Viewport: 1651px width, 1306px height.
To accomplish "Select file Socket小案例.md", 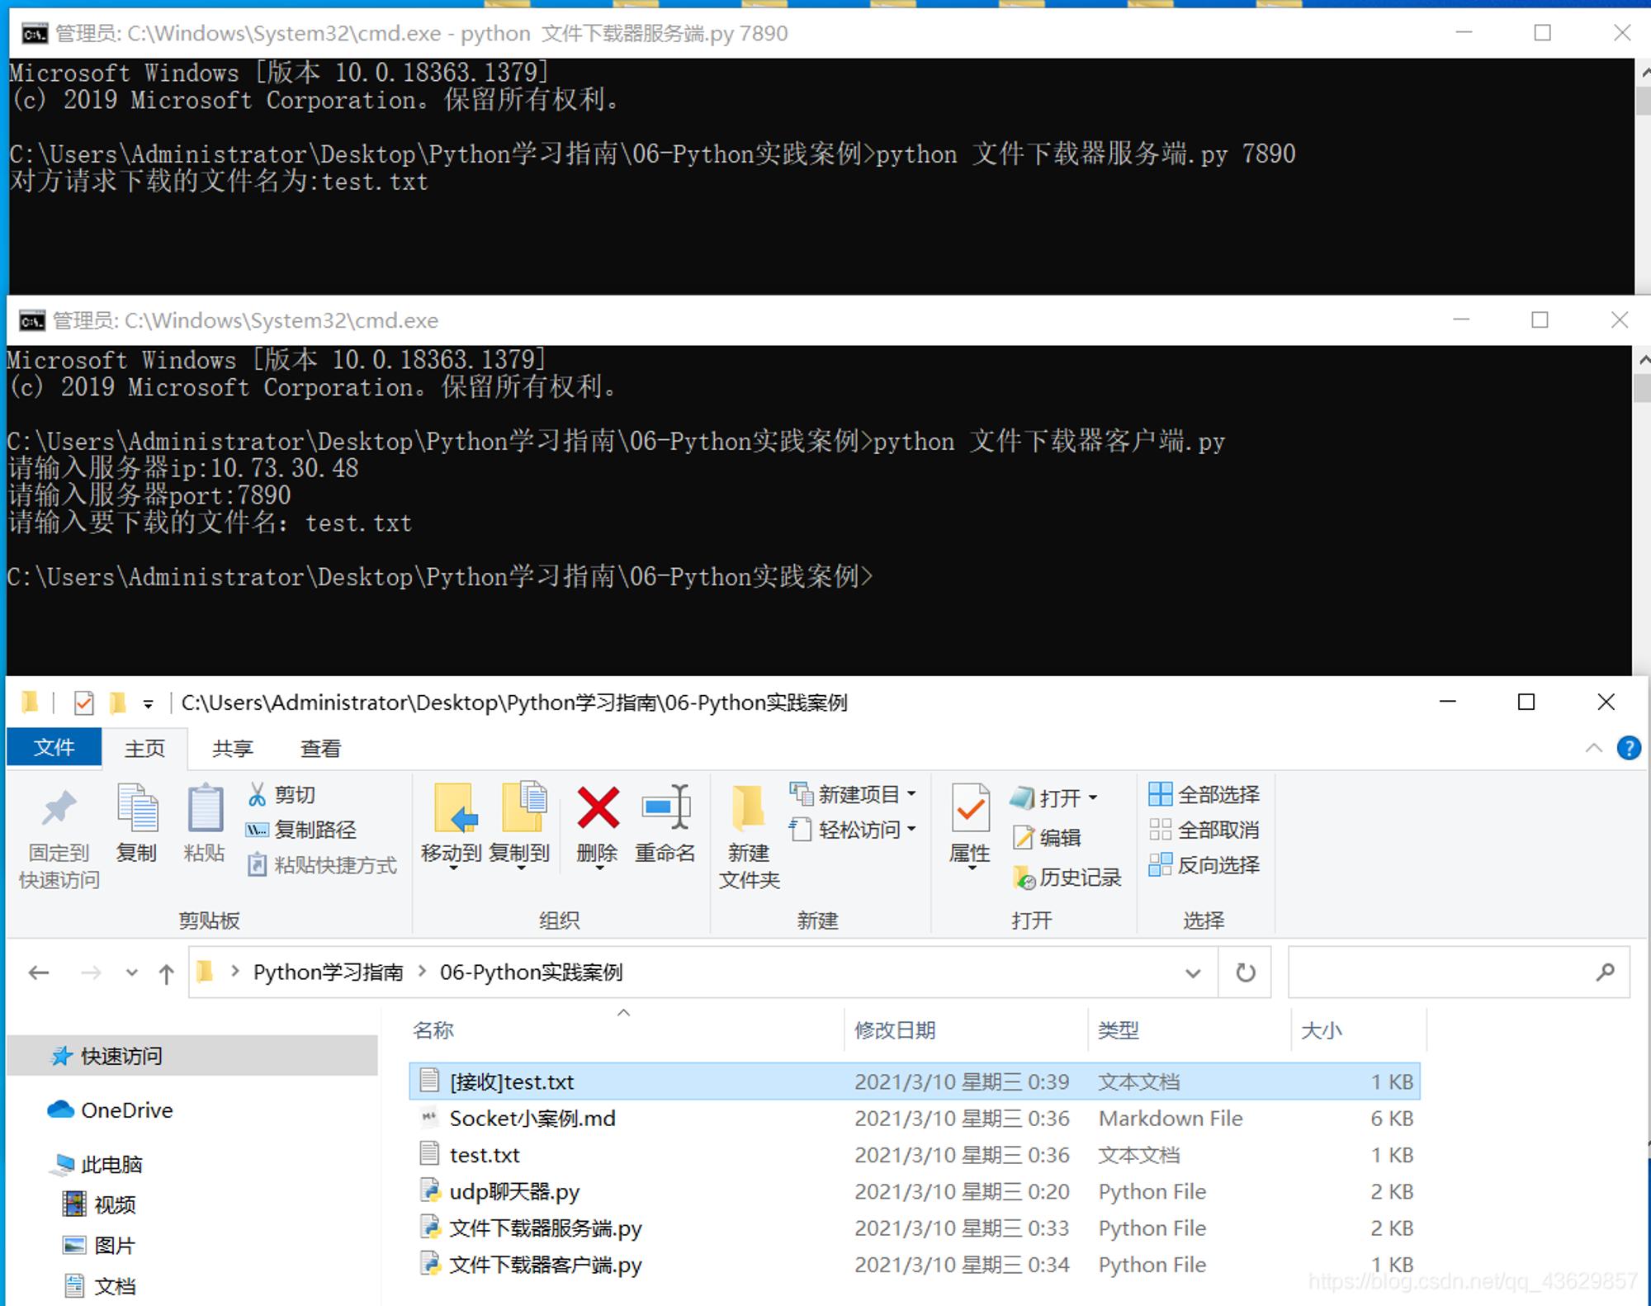I will pos(915,1119).
